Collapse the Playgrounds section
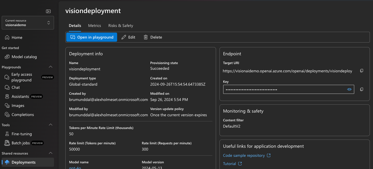The width and height of the screenshot is (373, 169). pyautogui.click(x=51, y=67)
